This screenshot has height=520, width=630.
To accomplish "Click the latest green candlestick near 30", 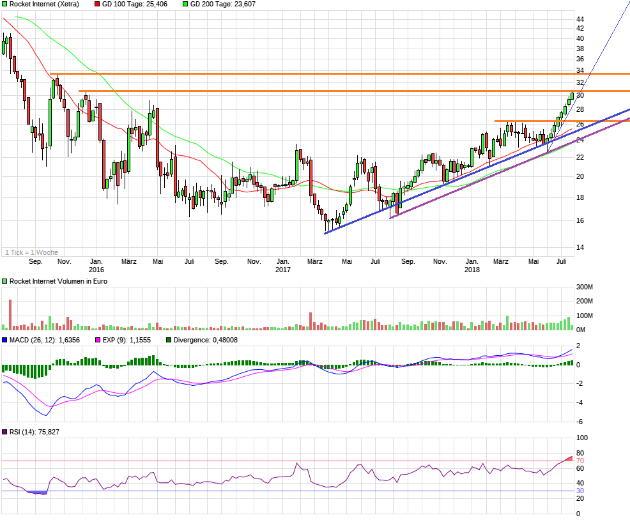I will point(572,96).
